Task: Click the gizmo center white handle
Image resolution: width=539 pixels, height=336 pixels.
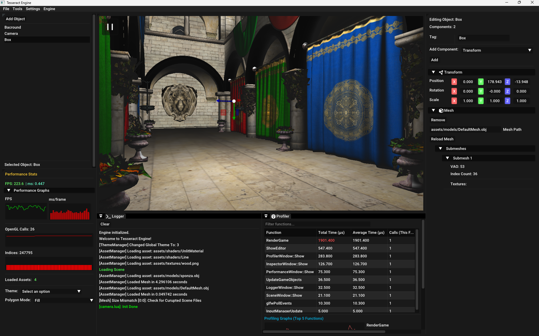Action: coord(234,101)
